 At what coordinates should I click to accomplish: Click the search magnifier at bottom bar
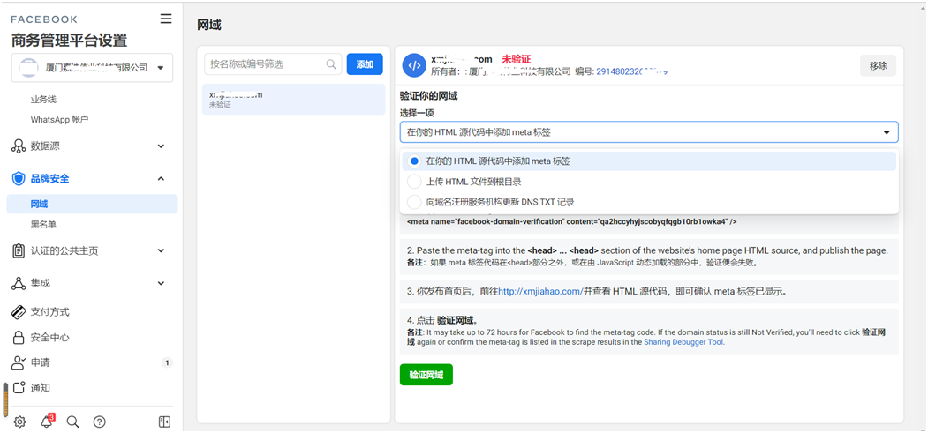point(73,422)
